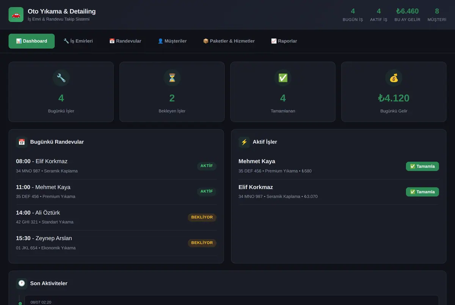Select the 11:00 - Mehmet Kaya appointment title
The height and width of the screenshot is (305, 455).
[43, 187]
